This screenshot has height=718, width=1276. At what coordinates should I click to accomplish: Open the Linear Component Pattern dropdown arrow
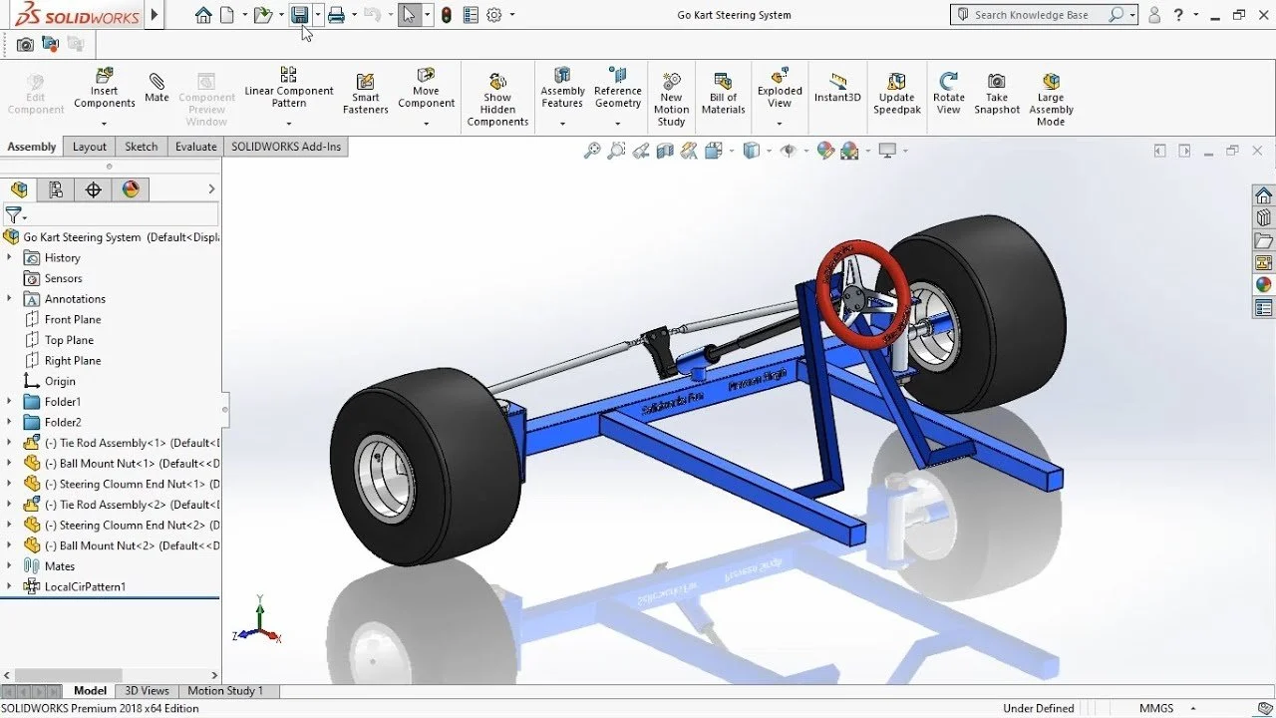tap(288, 124)
